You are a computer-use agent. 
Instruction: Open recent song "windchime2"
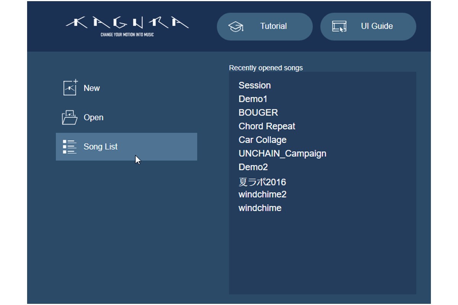coord(263,194)
